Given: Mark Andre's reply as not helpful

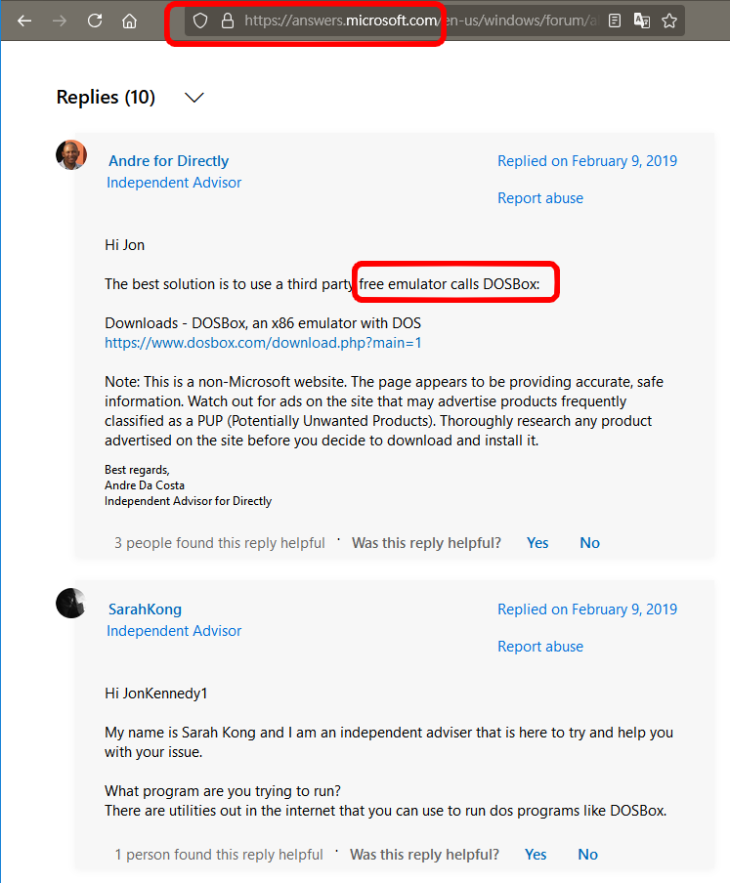Looking at the screenshot, I should pyautogui.click(x=589, y=543).
